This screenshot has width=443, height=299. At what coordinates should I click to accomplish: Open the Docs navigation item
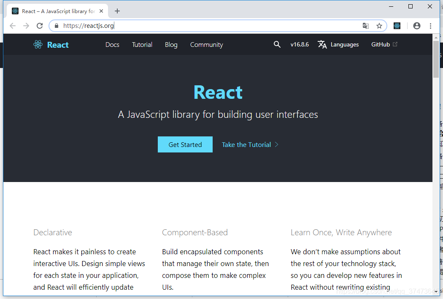(x=112, y=44)
